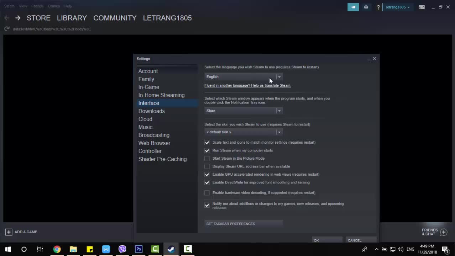Viewport: 455px width, 256px height.
Task: Click Set Taskbar Preferences button
Action: pyautogui.click(x=244, y=224)
